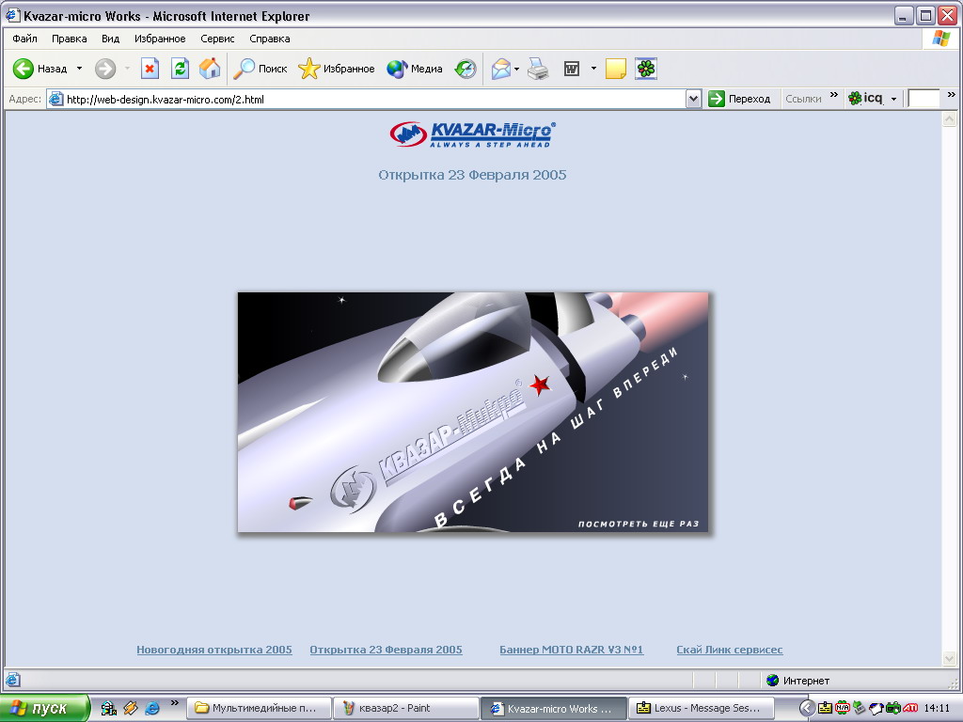Open Поиск (Search) panel
This screenshot has height=722, width=963.
point(260,69)
